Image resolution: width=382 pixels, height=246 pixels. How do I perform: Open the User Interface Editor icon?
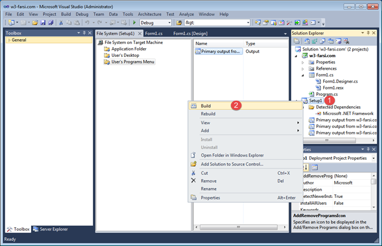click(x=331, y=41)
